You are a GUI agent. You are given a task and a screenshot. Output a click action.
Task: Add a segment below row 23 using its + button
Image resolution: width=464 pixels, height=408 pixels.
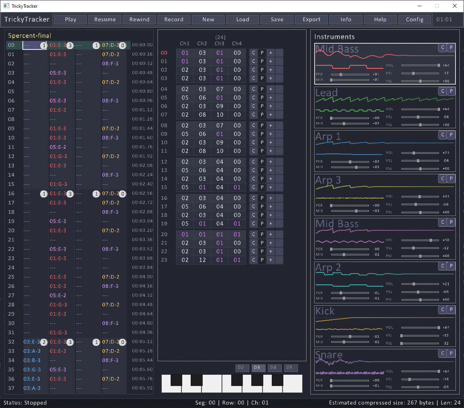coord(270,260)
